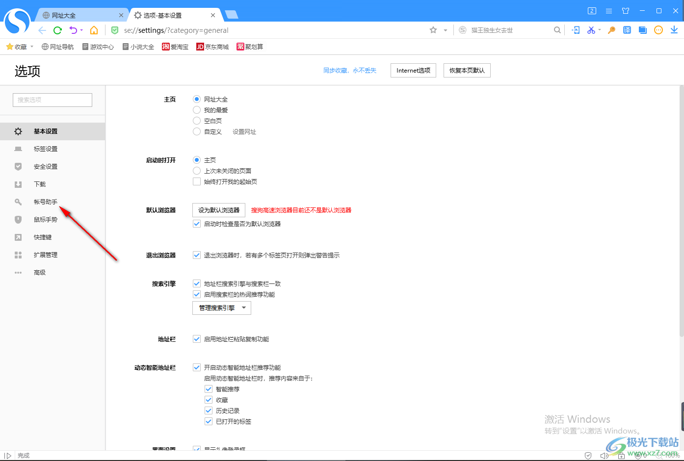
Task: Open 快捷键 in sidebar
Action: (x=53, y=237)
